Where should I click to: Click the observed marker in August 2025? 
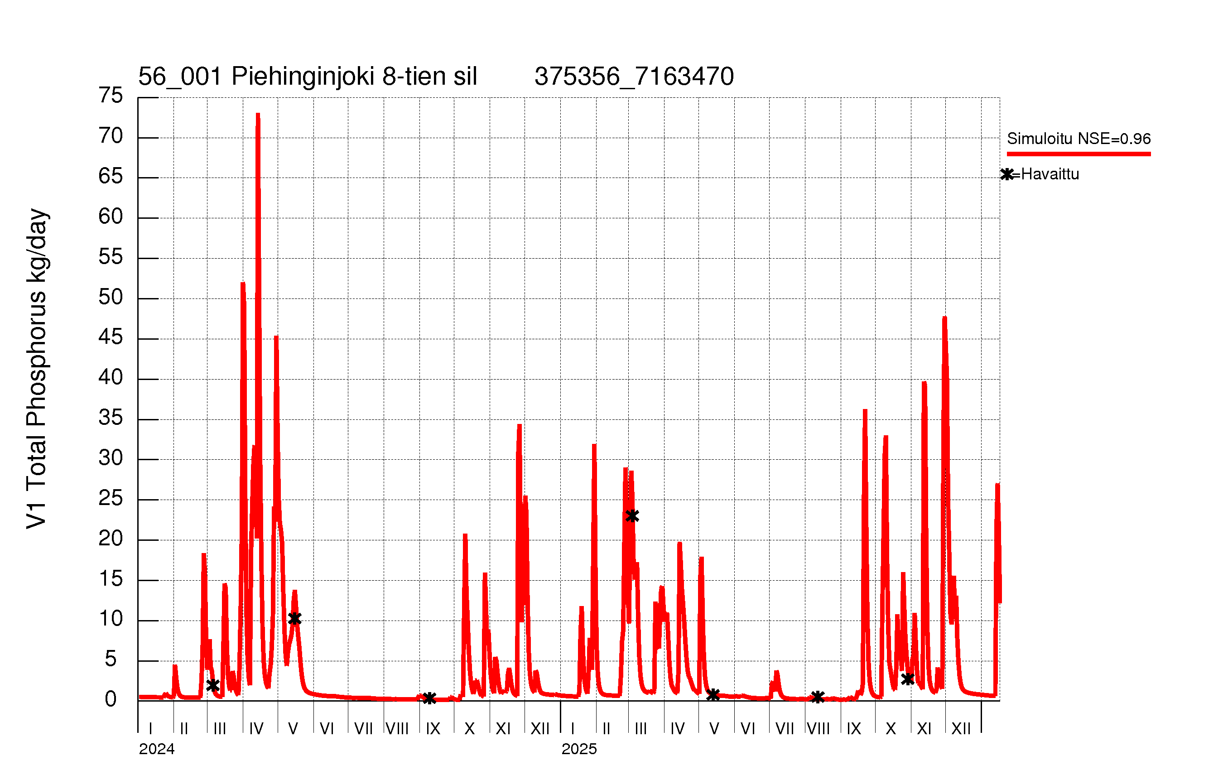pos(818,697)
